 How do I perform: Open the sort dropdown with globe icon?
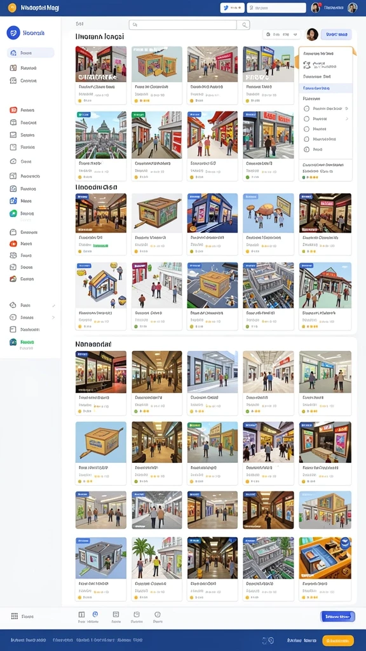click(x=281, y=34)
